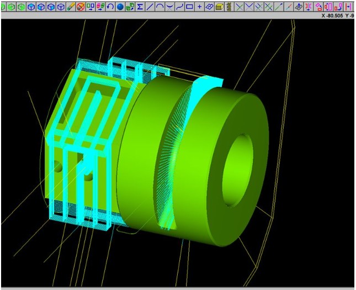Click the blue undo arrow icon

[x=110, y=7]
